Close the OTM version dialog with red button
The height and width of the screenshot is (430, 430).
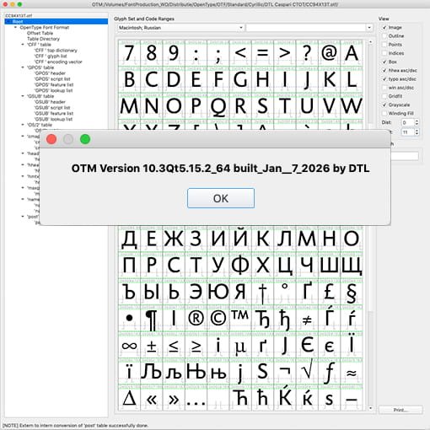(51, 139)
